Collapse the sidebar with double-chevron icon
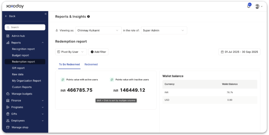Image resolution: width=269 pixels, height=135 pixels. [46, 14]
